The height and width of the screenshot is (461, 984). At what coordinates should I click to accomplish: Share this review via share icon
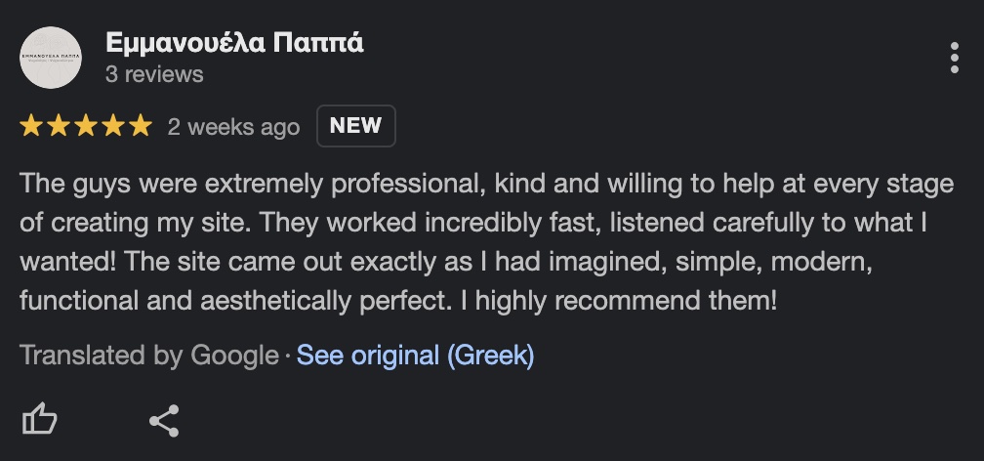164,421
